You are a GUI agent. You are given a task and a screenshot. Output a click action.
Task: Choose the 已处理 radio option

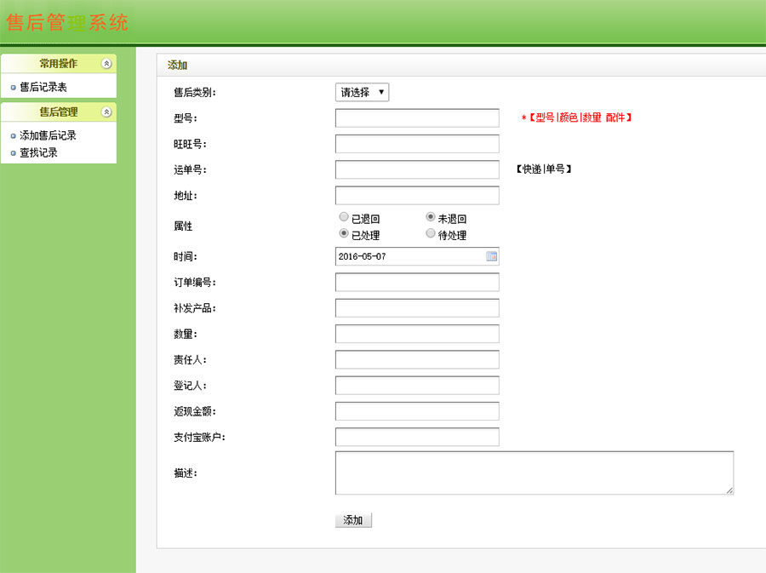click(x=344, y=234)
